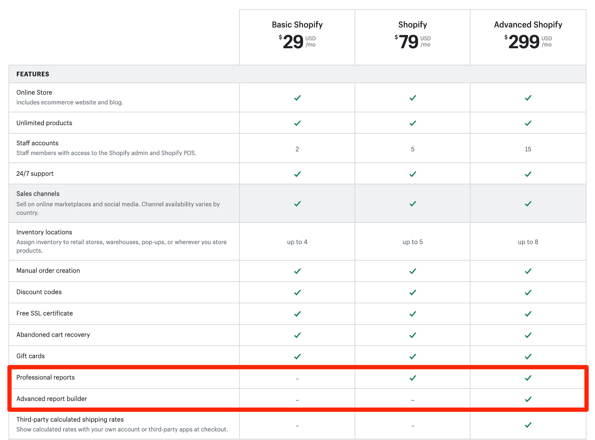Select the Advanced Shopify plan heading
This screenshot has height=440, width=595.
click(528, 25)
